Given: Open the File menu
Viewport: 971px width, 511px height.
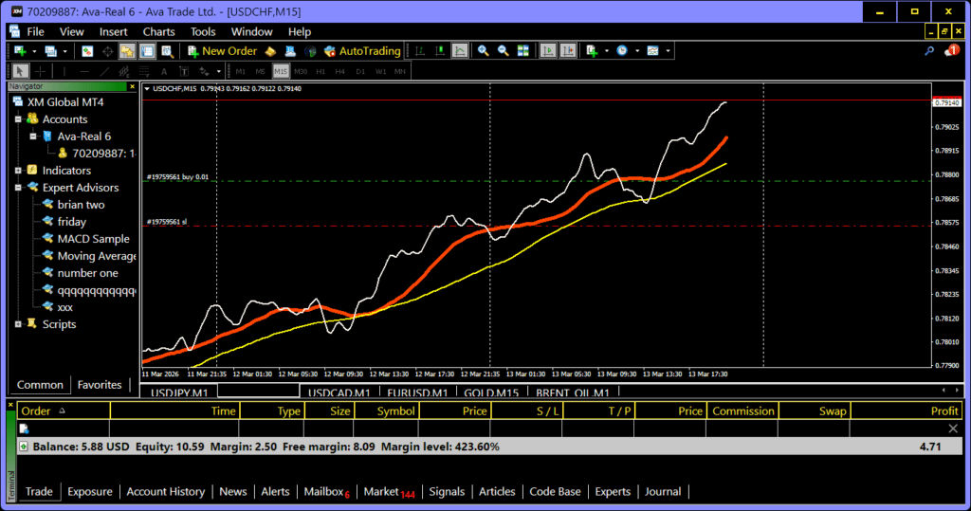Looking at the screenshot, I should point(35,31).
